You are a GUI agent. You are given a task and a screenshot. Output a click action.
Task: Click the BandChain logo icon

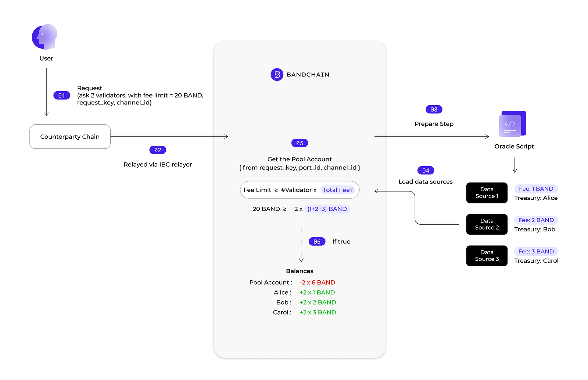click(277, 75)
